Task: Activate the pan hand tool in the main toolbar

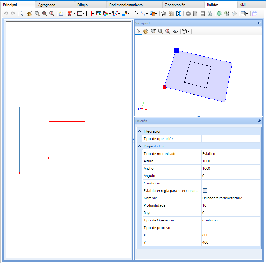Action: tap(30, 14)
